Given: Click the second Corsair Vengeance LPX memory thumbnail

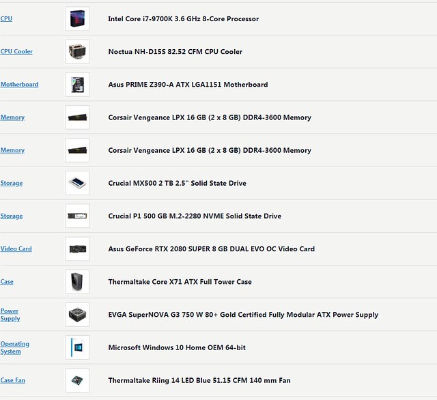Looking at the screenshot, I should coord(77,150).
